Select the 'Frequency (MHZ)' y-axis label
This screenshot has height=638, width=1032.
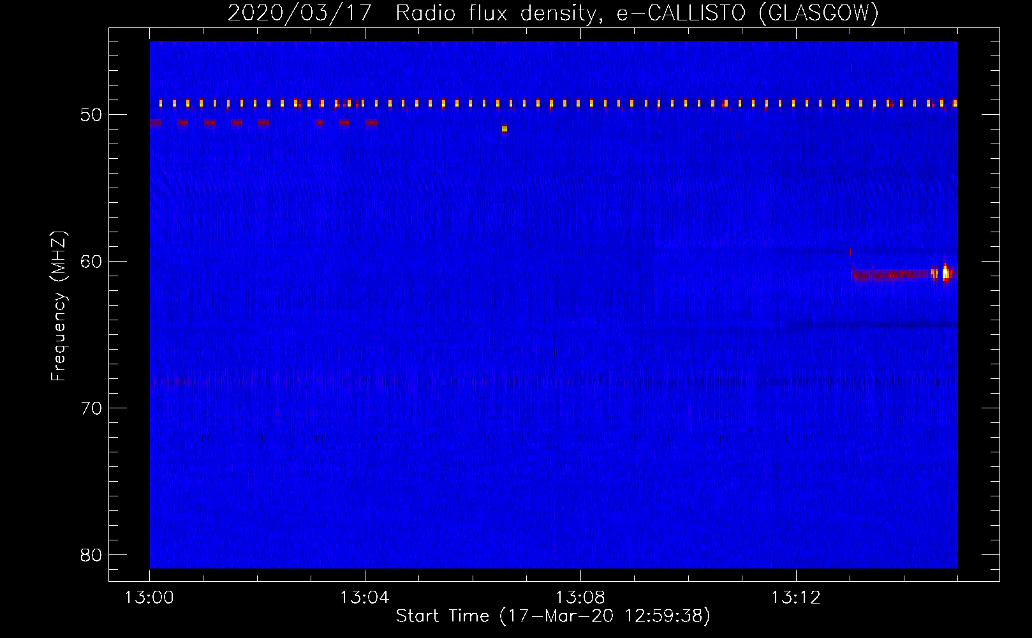tap(59, 306)
